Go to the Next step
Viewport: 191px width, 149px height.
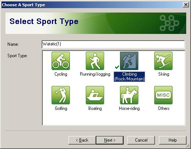tap(110, 140)
